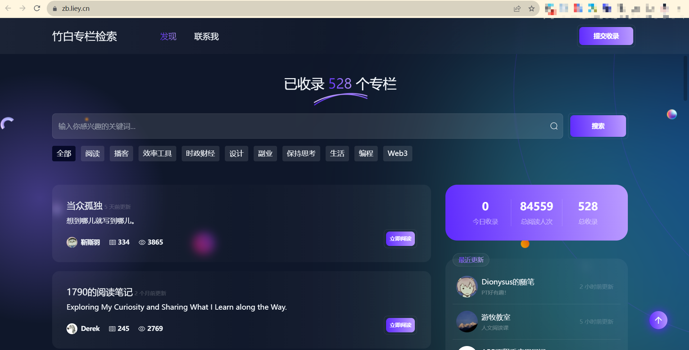Click 立即阅读 for 当众孤独
The width and height of the screenshot is (689, 350).
pyautogui.click(x=400, y=239)
